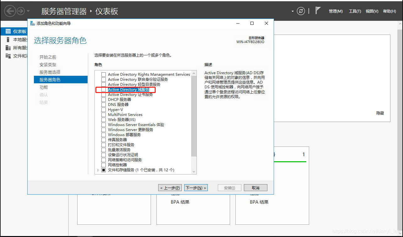Open the right tile's BPA 结果
The width and height of the screenshot is (403, 237).
coord(259,202)
